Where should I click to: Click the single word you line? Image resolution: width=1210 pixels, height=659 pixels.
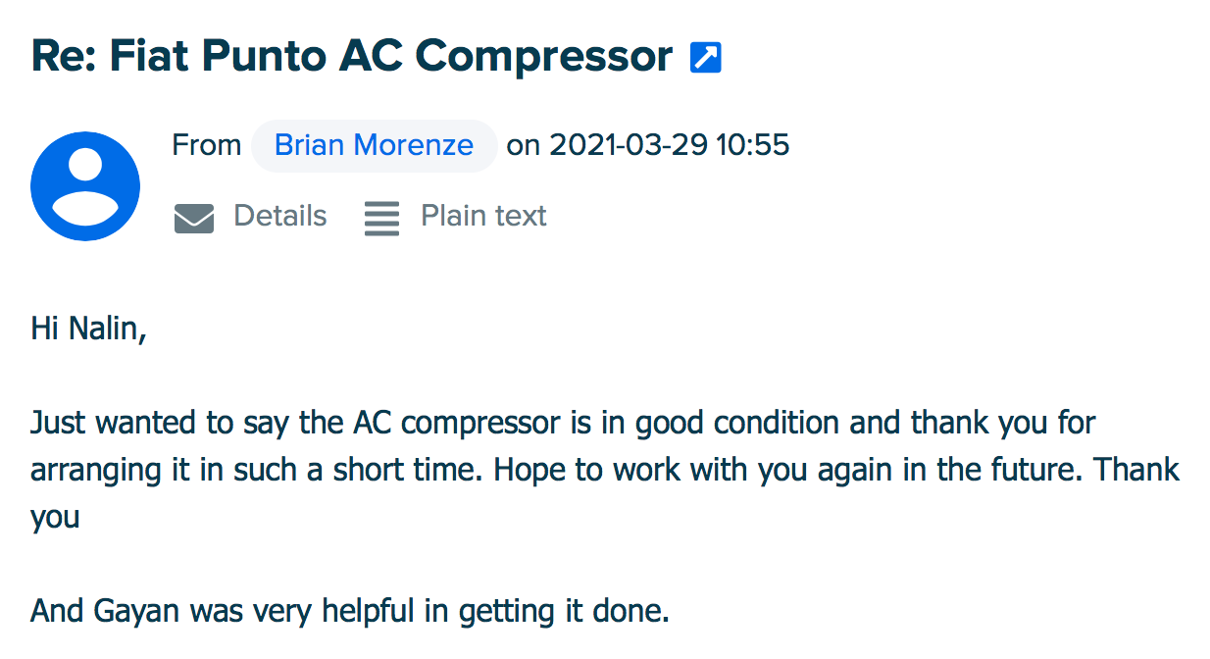(55, 518)
